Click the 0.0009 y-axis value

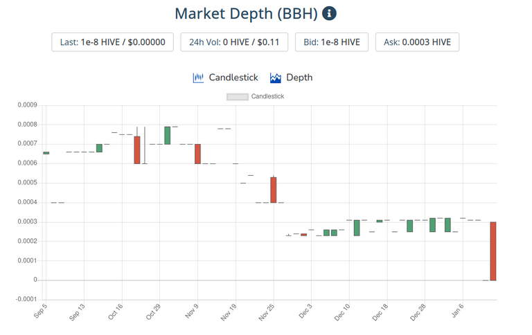28,105
